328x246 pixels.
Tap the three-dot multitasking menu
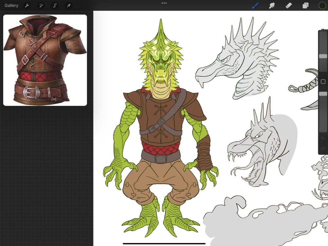coord(164,3)
